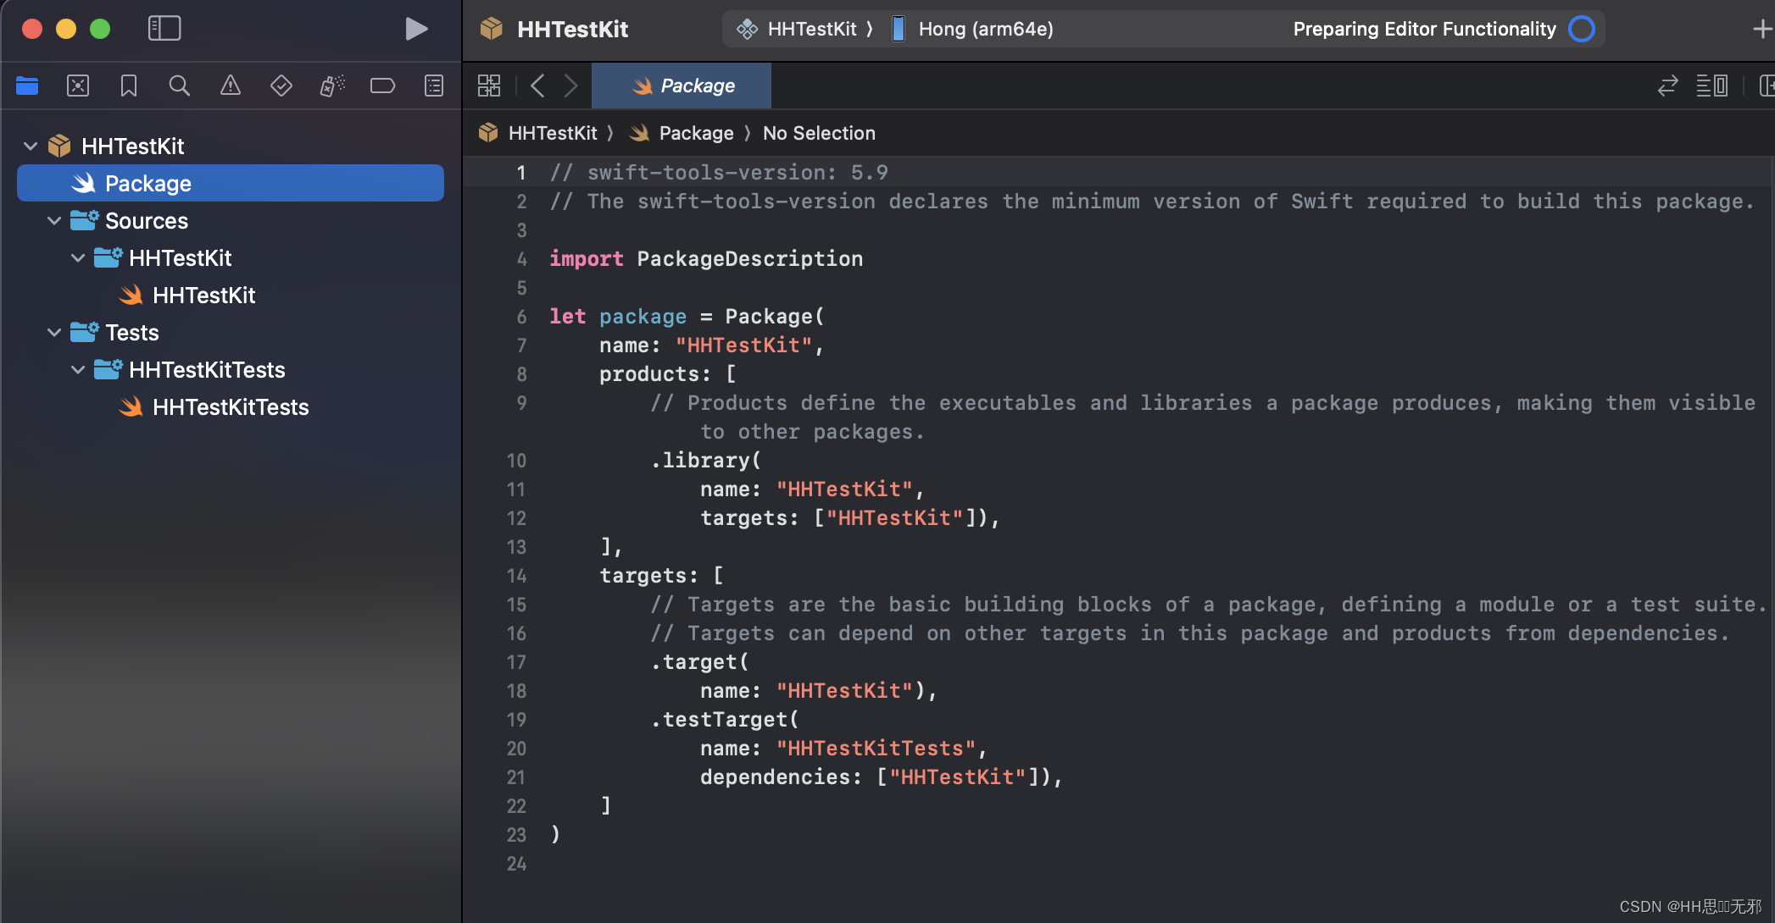
Task: Click the swift bird icon in Package tab
Action: pyautogui.click(x=643, y=86)
